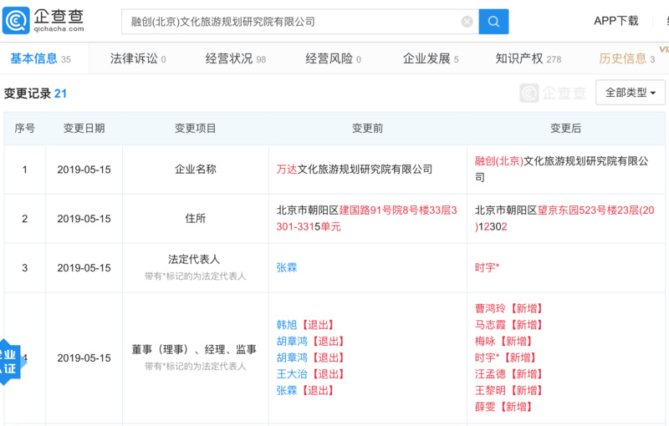The height and width of the screenshot is (426, 669).
Task: Select the 法定代表人 change item cell
Action: tap(196, 267)
